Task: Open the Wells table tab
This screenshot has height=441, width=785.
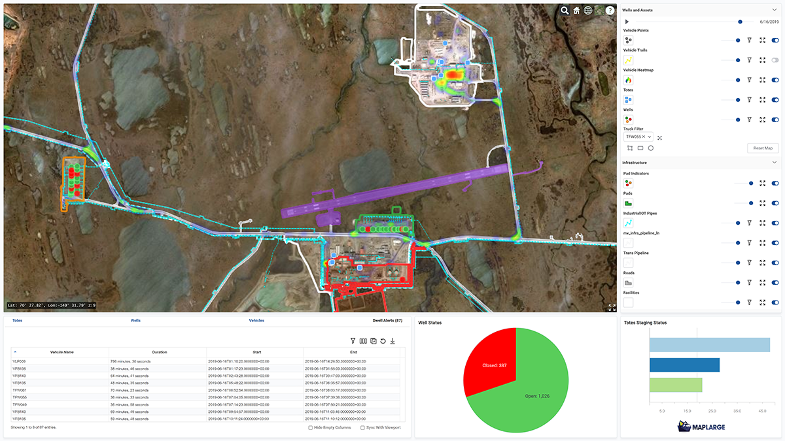Action: click(x=135, y=321)
